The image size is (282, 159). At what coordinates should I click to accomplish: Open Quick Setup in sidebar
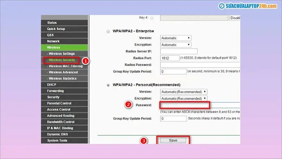[x=64, y=29]
